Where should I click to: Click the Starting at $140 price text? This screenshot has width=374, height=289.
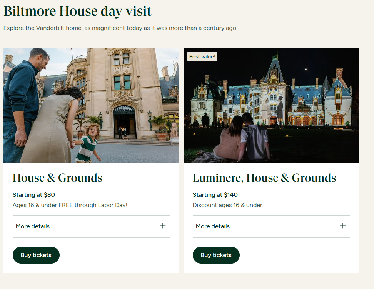[x=215, y=194]
